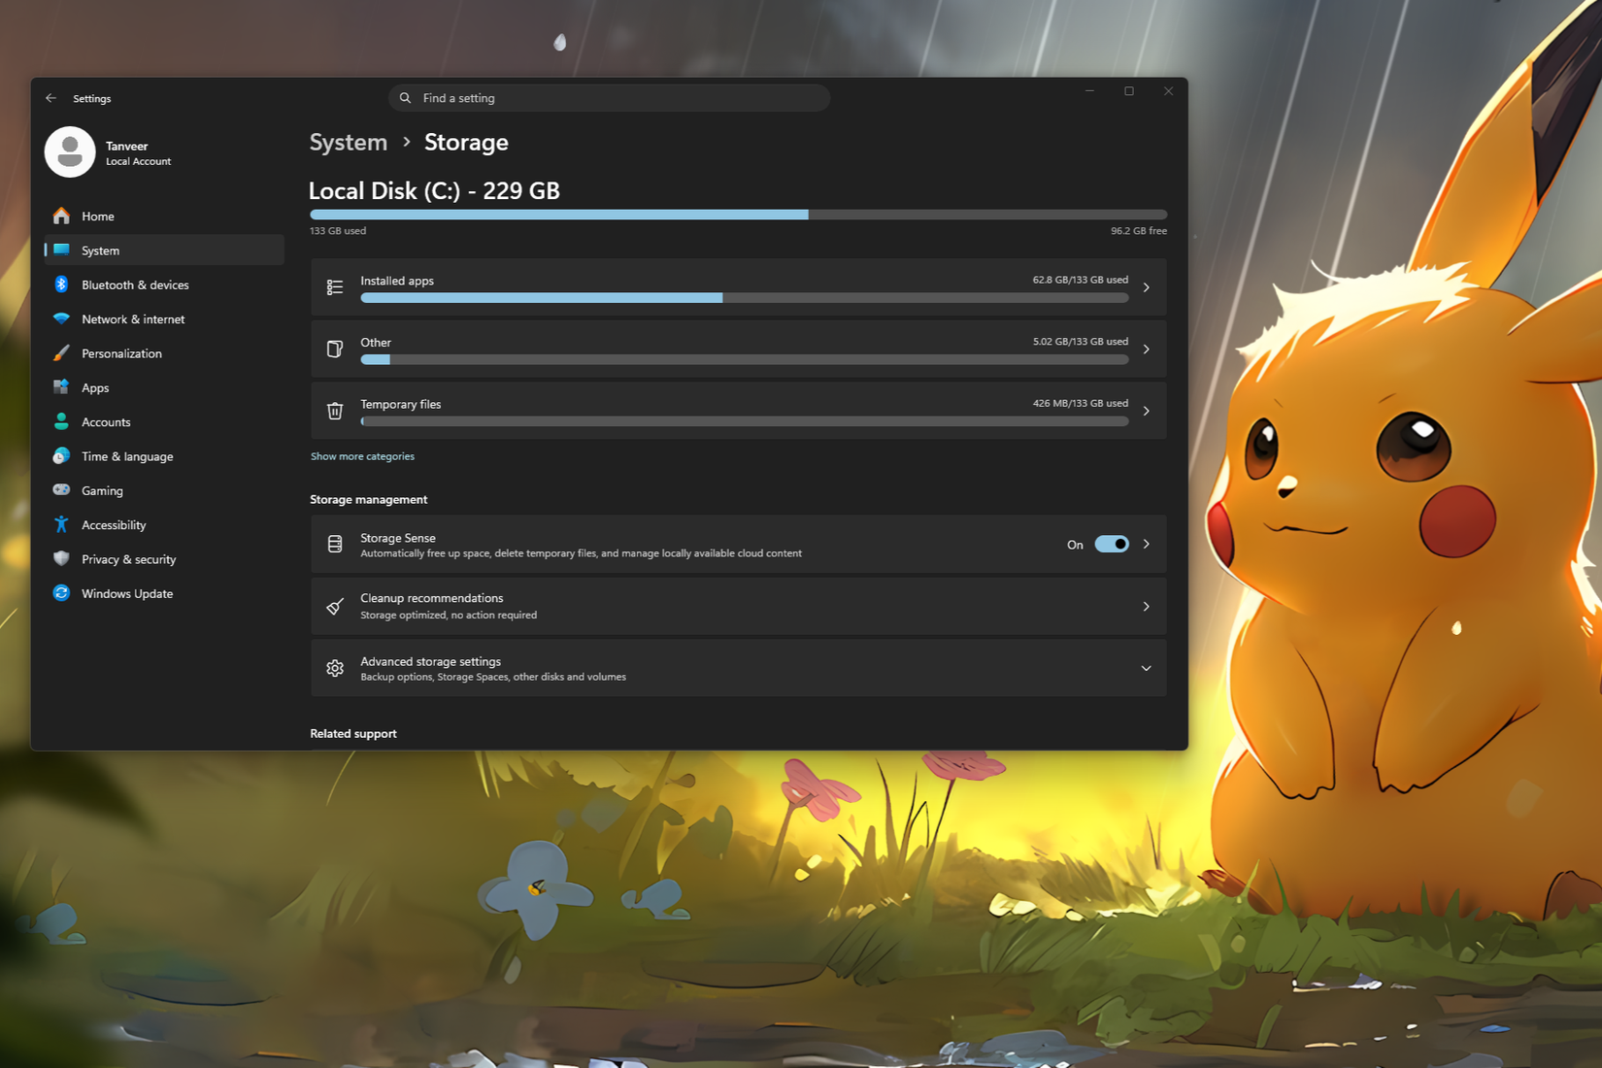Click the Temporary files trash icon

(335, 411)
